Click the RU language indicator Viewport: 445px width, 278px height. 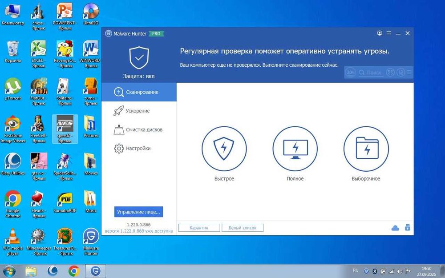click(x=356, y=270)
